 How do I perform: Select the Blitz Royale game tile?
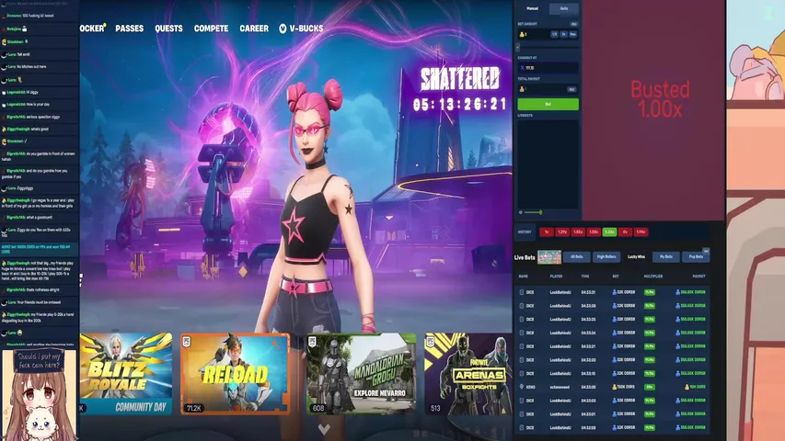[x=126, y=374]
